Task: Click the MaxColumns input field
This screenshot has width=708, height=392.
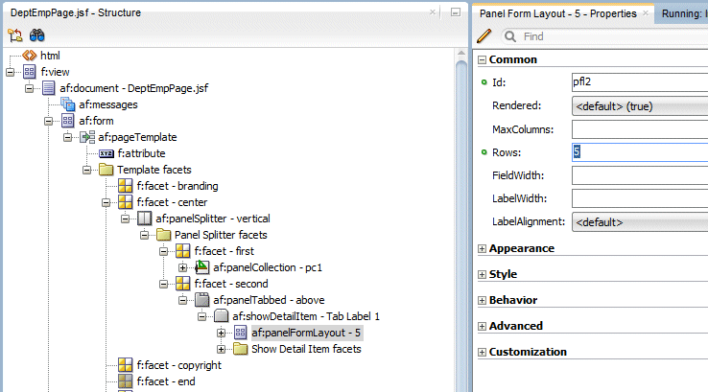Action: pos(640,129)
